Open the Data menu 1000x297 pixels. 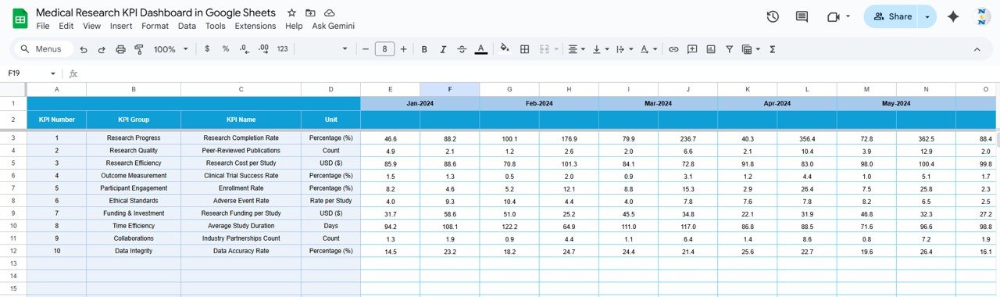pos(187,26)
